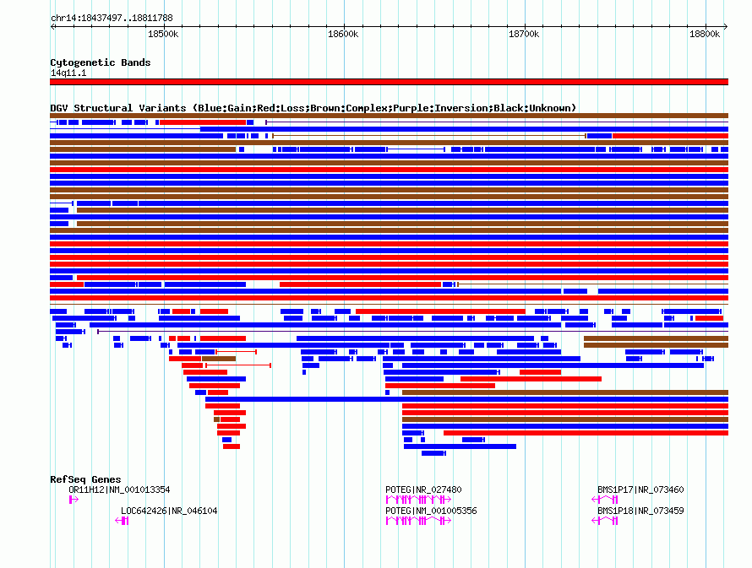Open the BMS1P17|NR_073460 label
The height and width of the screenshot is (568, 752).
click(640, 490)
